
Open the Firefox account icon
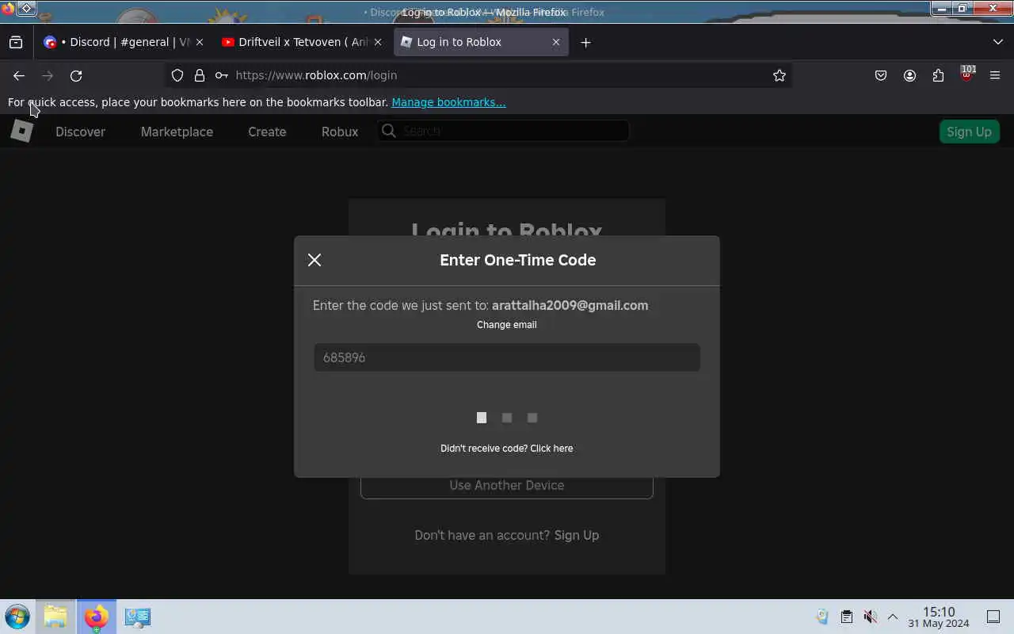[909, 75]
